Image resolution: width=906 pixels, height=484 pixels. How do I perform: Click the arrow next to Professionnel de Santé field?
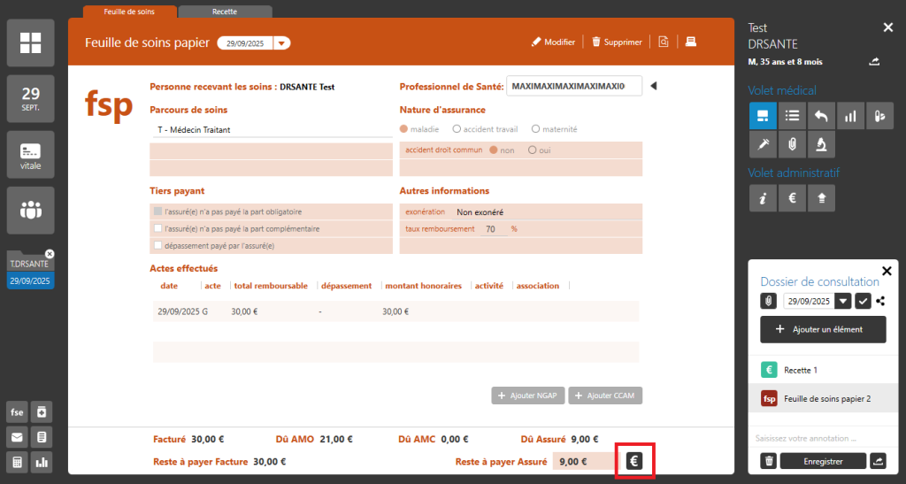pos(654,86)
